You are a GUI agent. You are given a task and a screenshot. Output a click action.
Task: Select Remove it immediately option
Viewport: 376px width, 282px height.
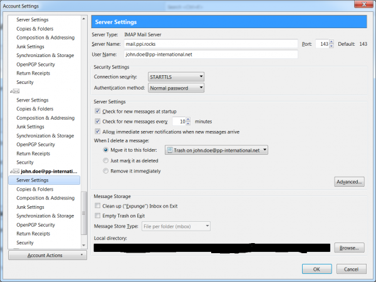coord(105,171)
